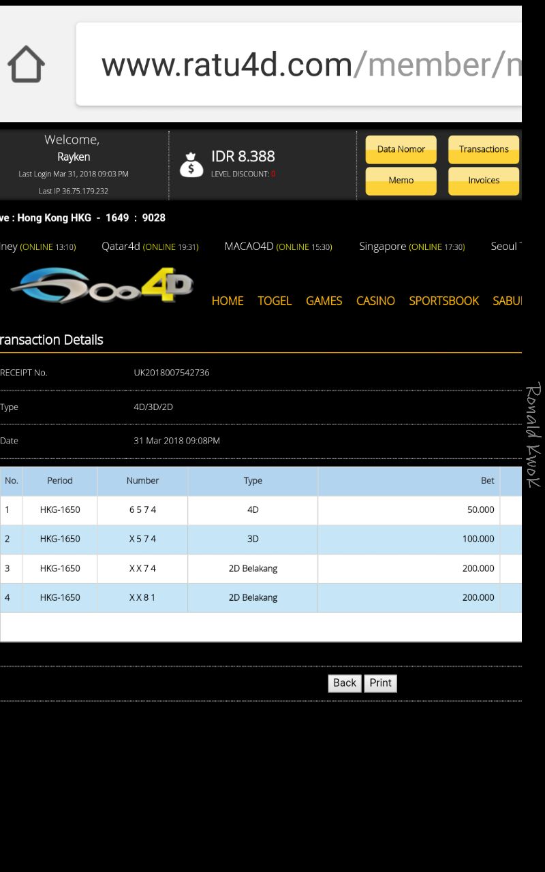545x872 pixels.
Task: Tap the browser URL address bar
Action: [x=300, y=65]
